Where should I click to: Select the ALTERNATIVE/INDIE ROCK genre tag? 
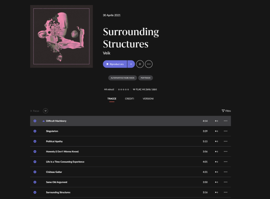click(x=123, y=78)
